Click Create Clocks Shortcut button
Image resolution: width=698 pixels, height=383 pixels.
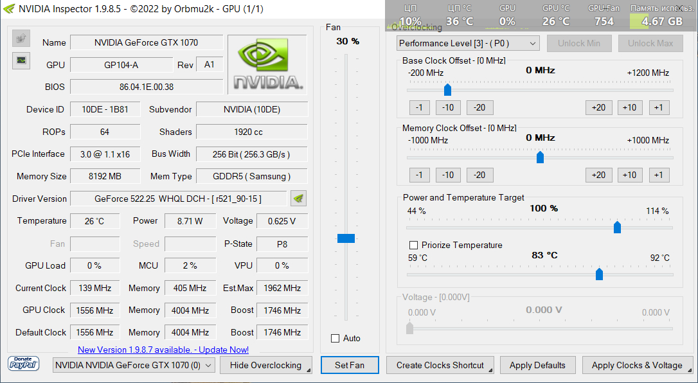click(440, 365)
